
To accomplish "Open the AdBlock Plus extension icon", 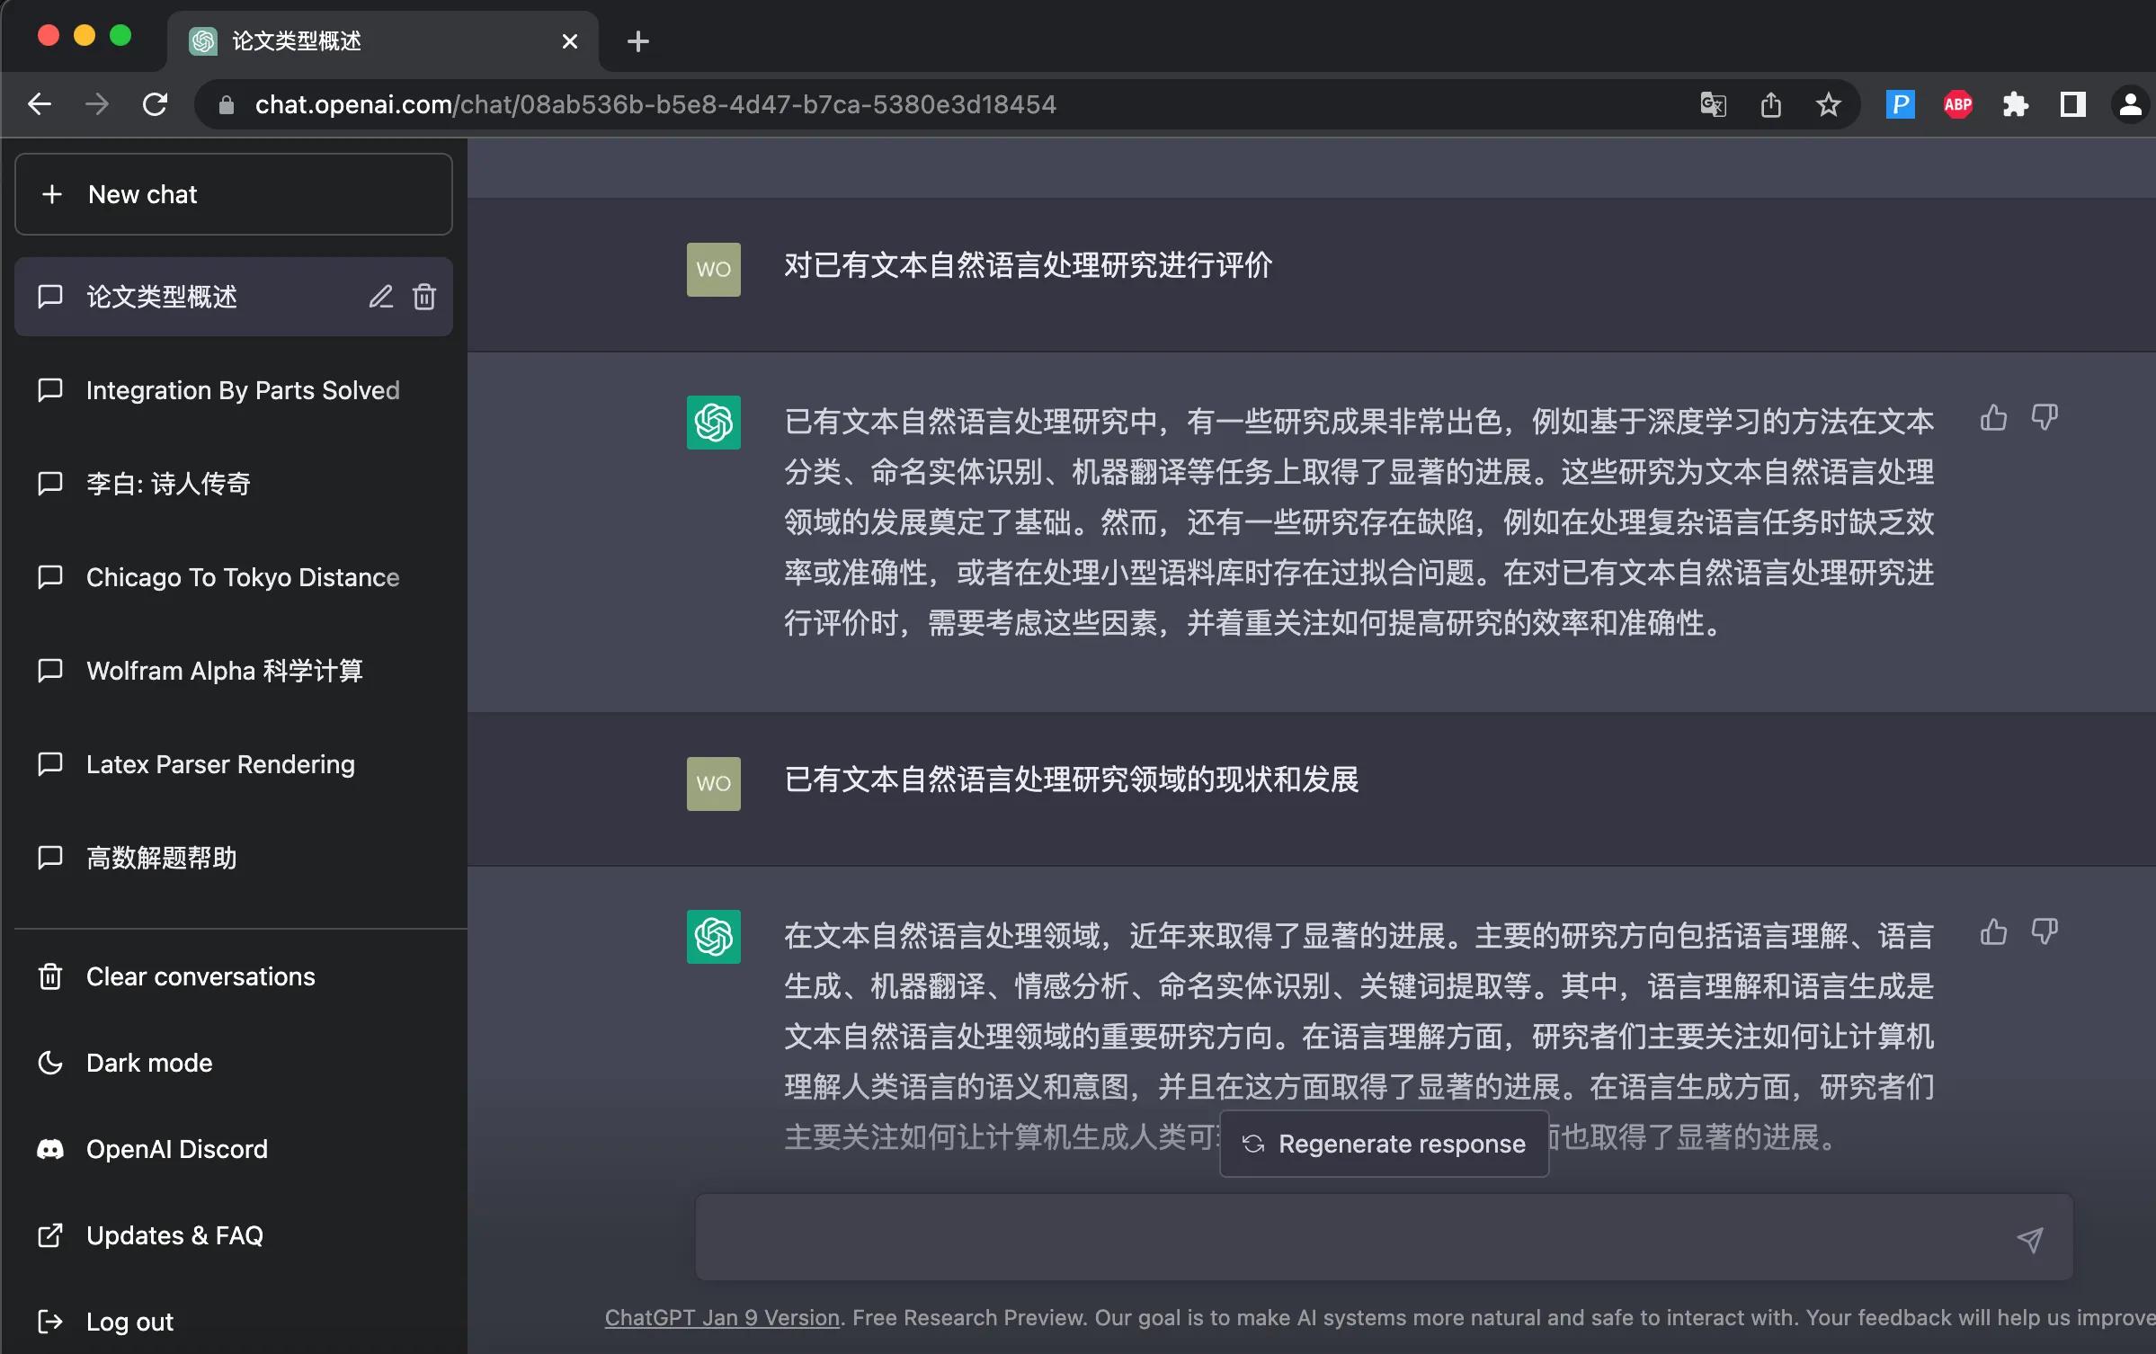I will pos(1957,104).
